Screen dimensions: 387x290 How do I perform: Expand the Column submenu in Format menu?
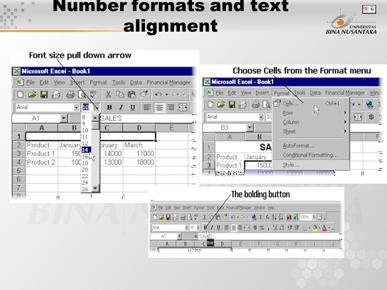311,122
